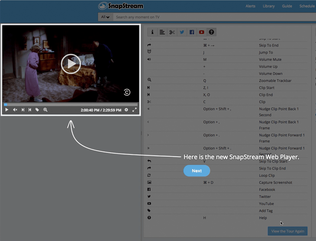Screen dimensions: 316x241
Task: Click the Next button in the tour
Action: tap(197, 170)
